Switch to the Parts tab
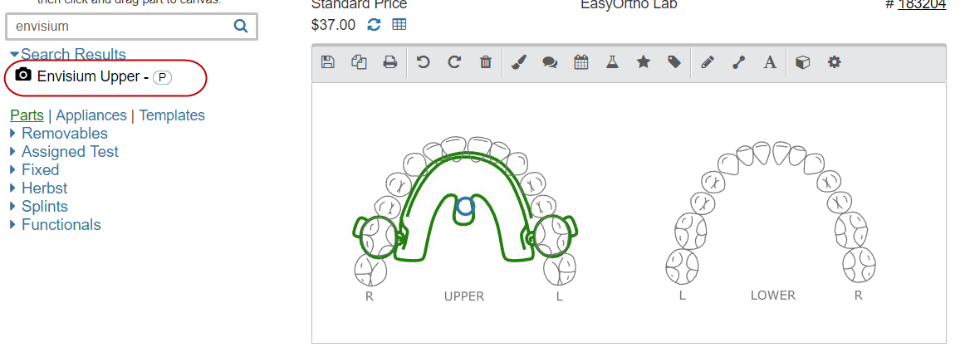 [27, 115]
